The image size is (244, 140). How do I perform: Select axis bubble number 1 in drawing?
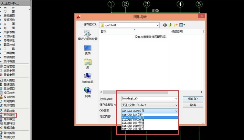[111, 4]
